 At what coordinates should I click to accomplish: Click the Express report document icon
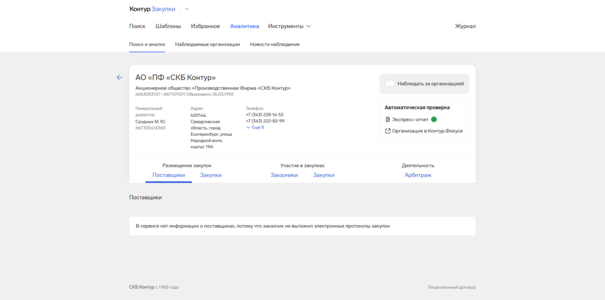coord(388,119)
